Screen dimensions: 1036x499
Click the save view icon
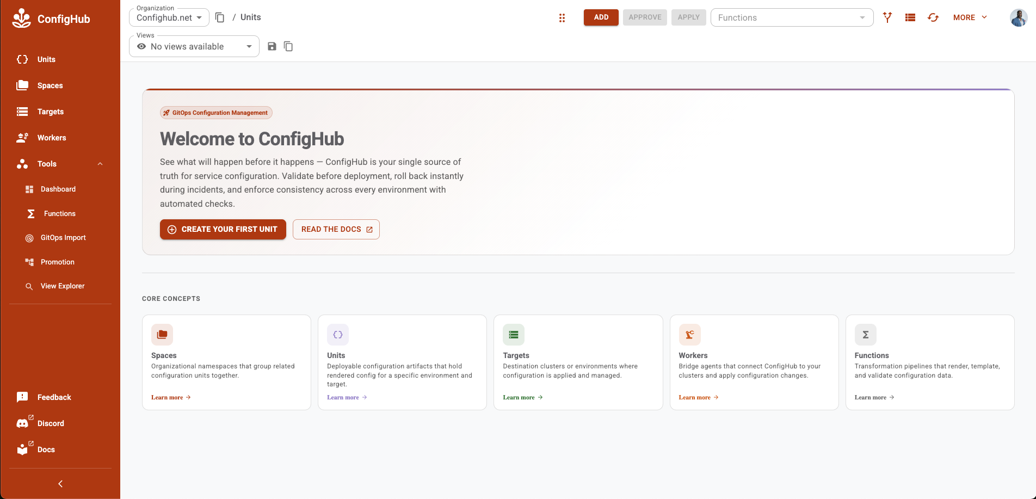coord(272,46)
